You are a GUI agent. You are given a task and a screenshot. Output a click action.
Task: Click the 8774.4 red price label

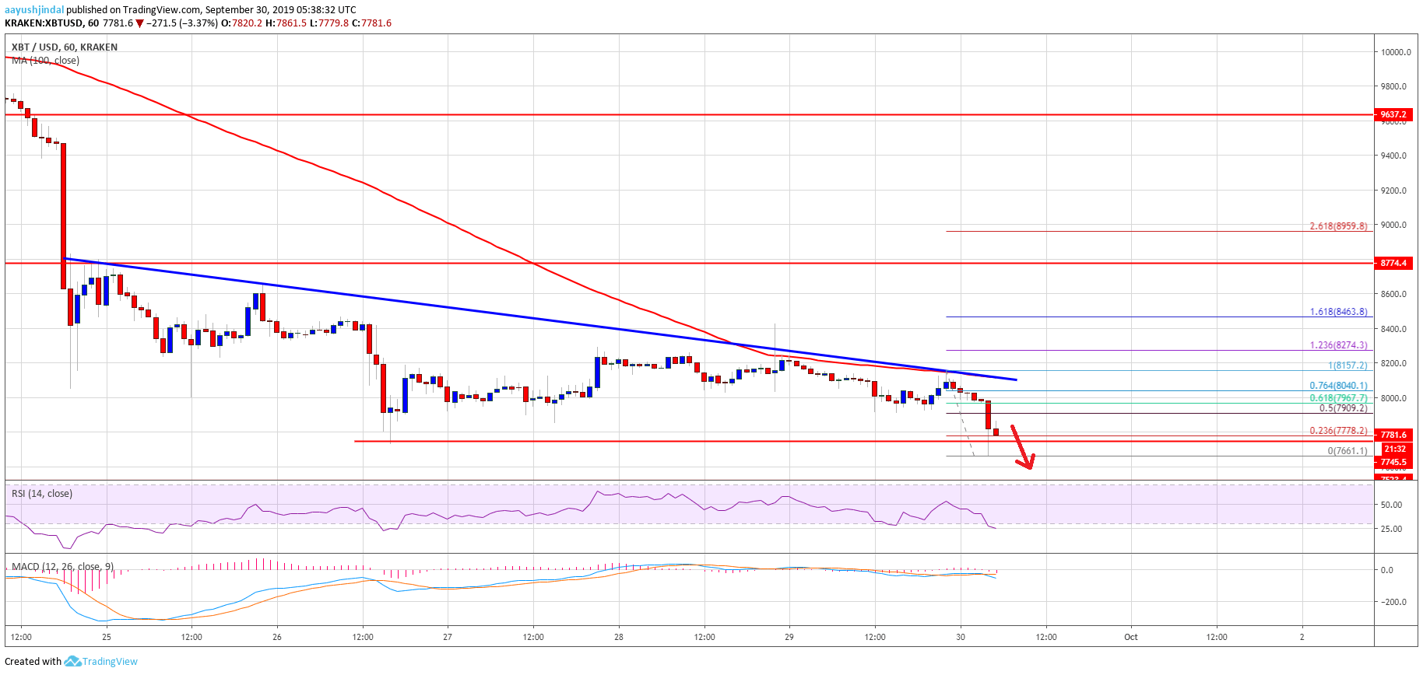click(x=1393, y=263)
